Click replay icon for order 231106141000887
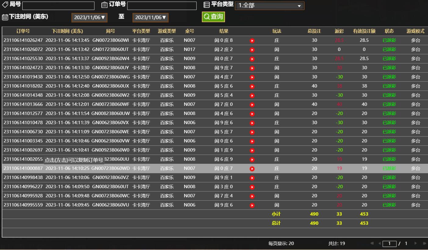428x250 pixels. coord(252,169)
